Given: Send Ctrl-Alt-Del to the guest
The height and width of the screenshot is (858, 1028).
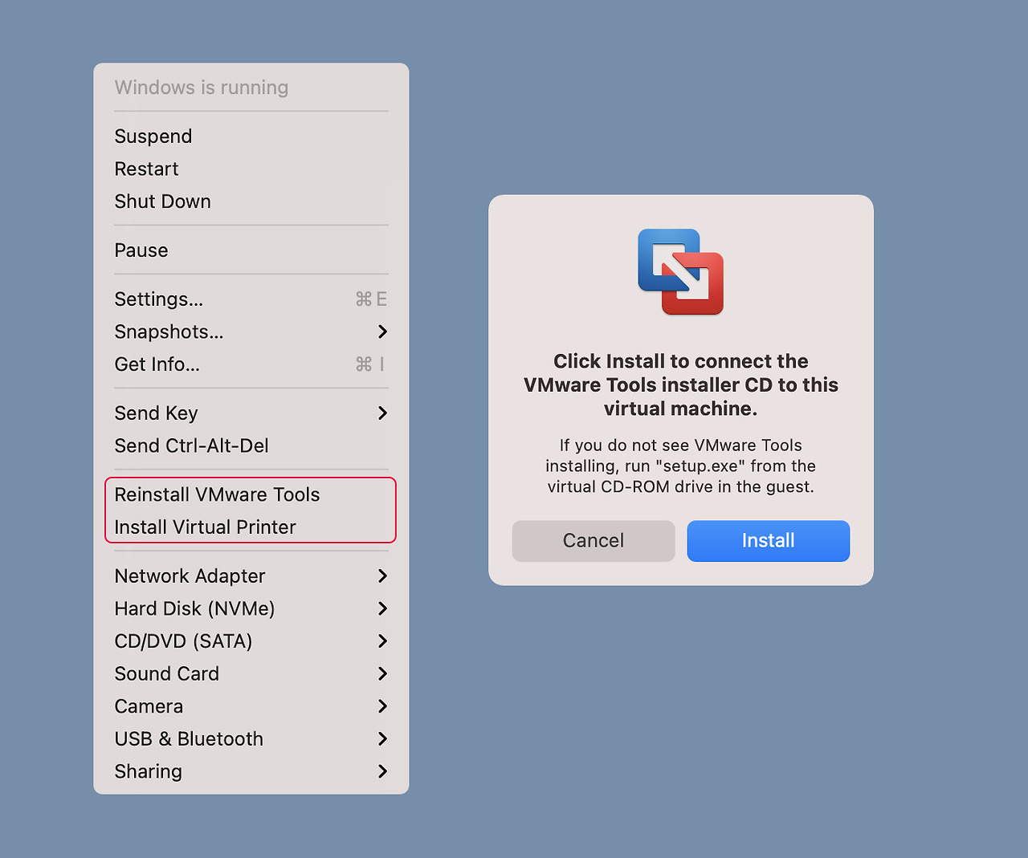Looking at the screenshot, I should click(190, 445).
